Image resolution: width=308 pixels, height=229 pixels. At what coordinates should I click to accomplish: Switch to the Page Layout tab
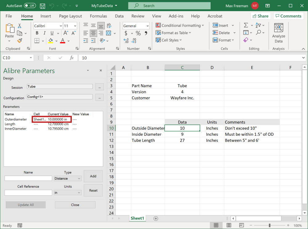click(x=71, y=16)
